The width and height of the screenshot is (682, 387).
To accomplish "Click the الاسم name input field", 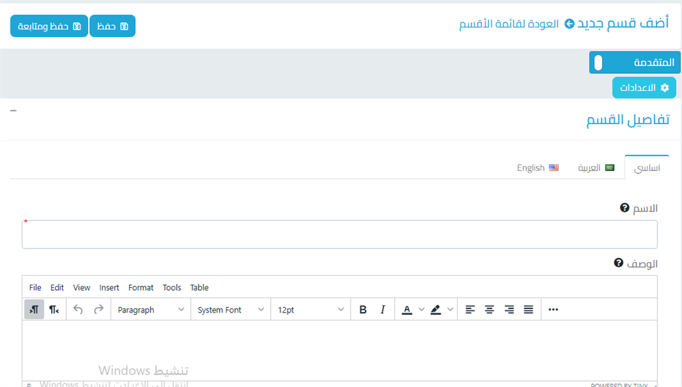I will 340,235.
